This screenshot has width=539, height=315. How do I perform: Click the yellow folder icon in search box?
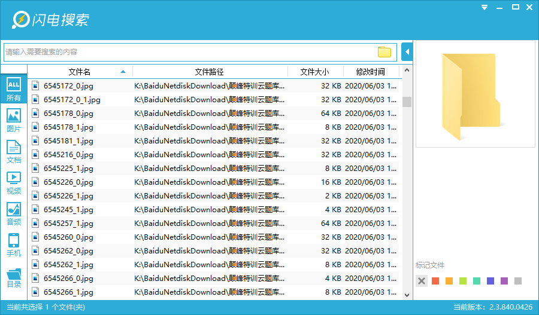coord(384,52)
